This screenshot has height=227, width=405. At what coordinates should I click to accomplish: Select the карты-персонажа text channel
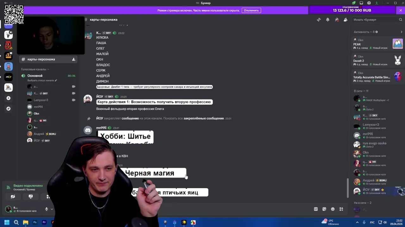coord(47,59)
